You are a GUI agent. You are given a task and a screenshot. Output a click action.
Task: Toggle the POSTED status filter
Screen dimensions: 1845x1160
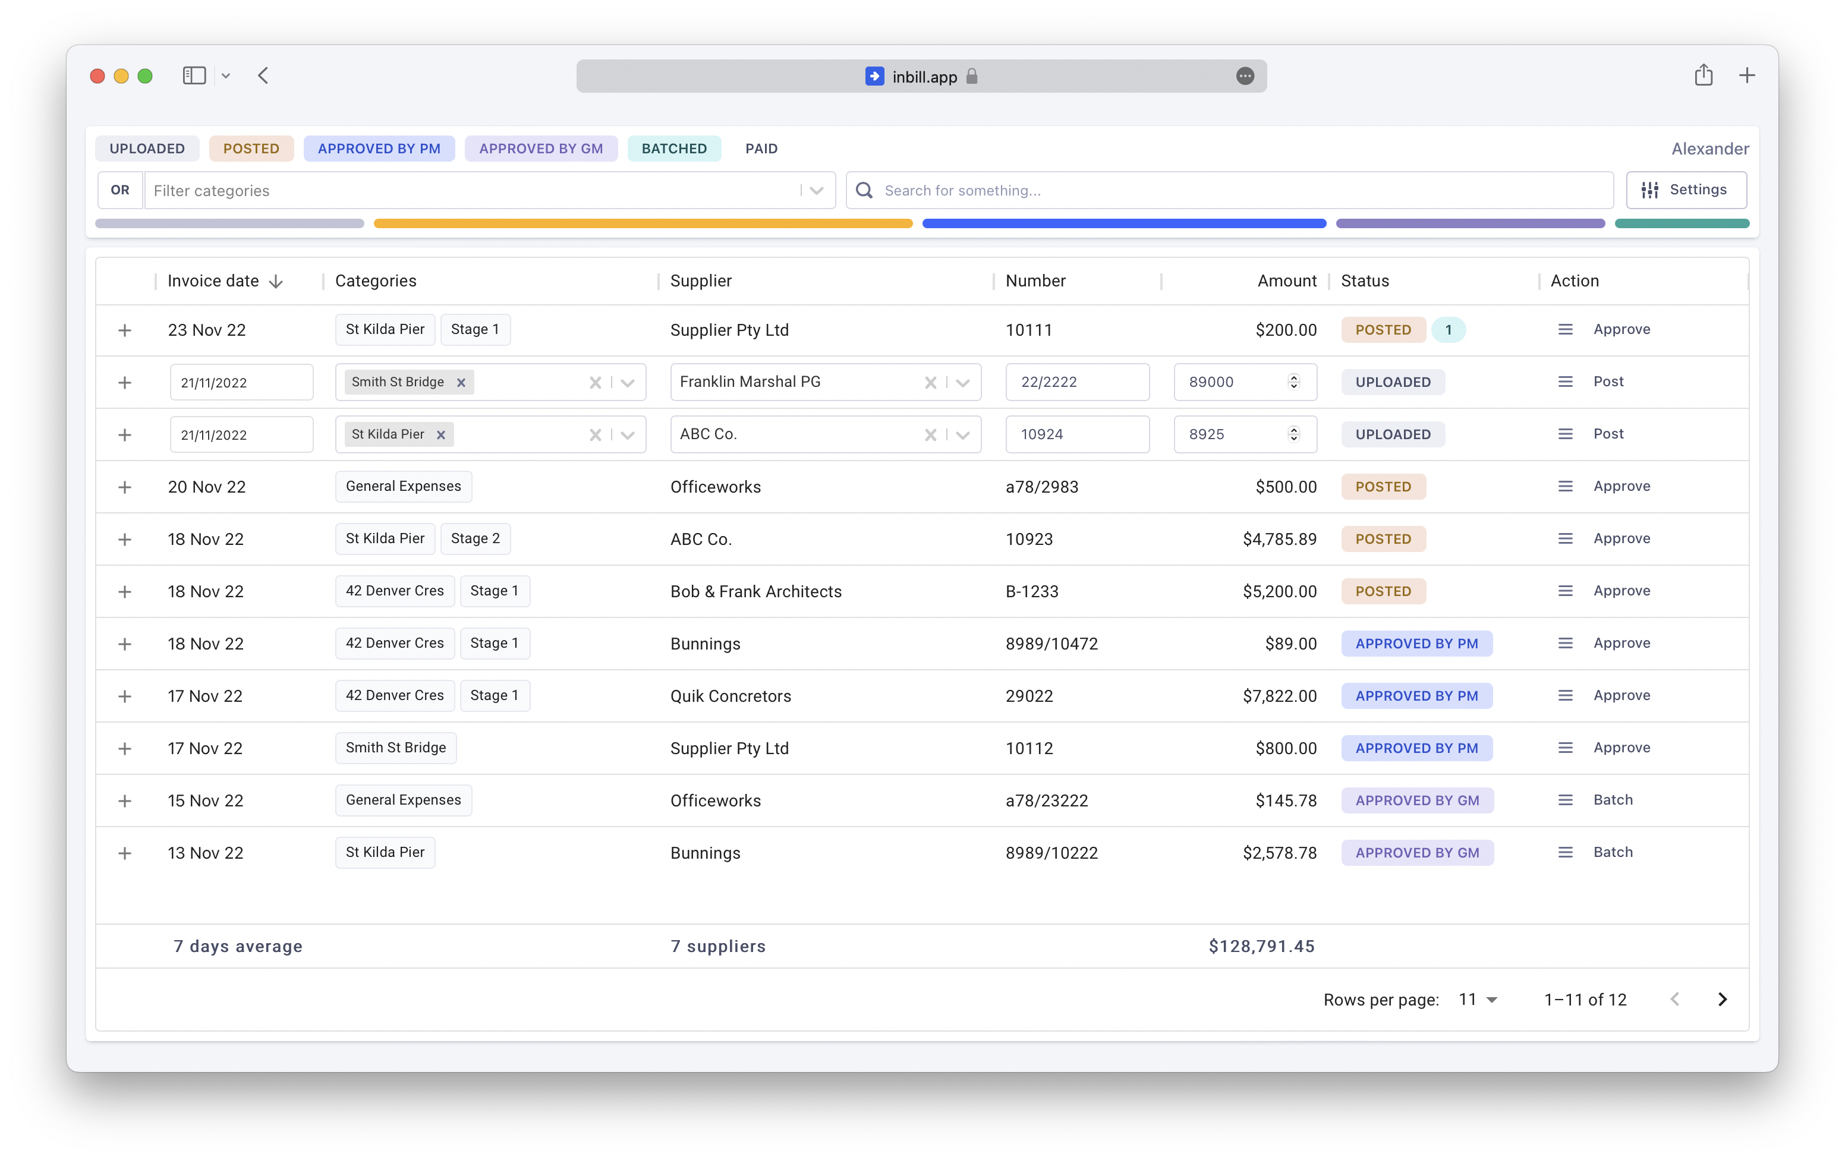(x=251, y=149)
